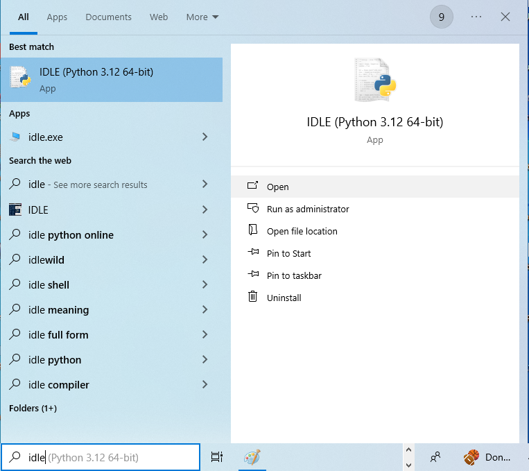Click the Pin to Start pin icon

click(x=253, y=252)
